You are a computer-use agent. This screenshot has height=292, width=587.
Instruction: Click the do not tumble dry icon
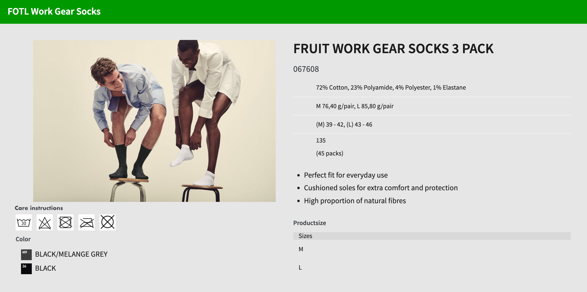click(65, 222)
